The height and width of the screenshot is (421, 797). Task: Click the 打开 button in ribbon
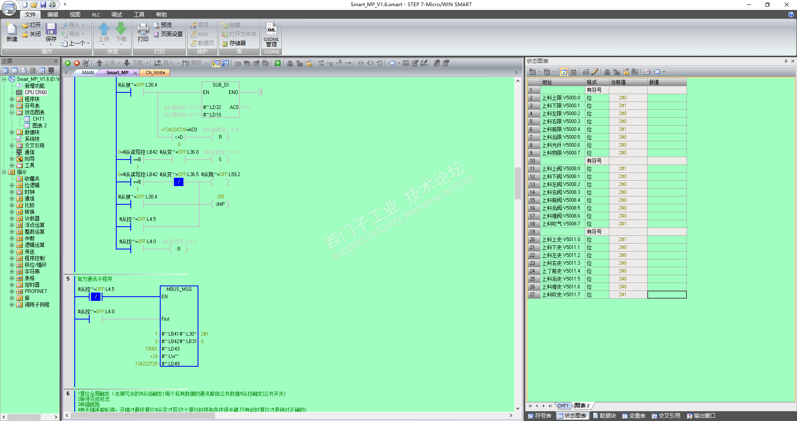[32, 25]
